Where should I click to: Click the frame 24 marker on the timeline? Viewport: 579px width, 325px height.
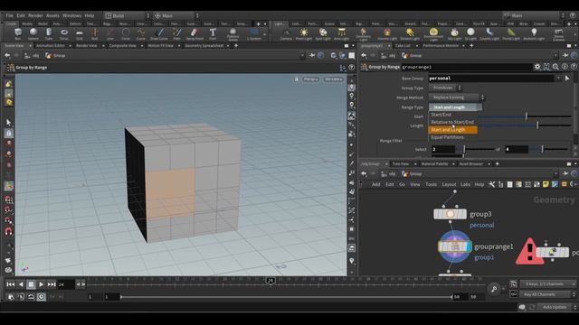pyautogui.click(x=271, y=281)
